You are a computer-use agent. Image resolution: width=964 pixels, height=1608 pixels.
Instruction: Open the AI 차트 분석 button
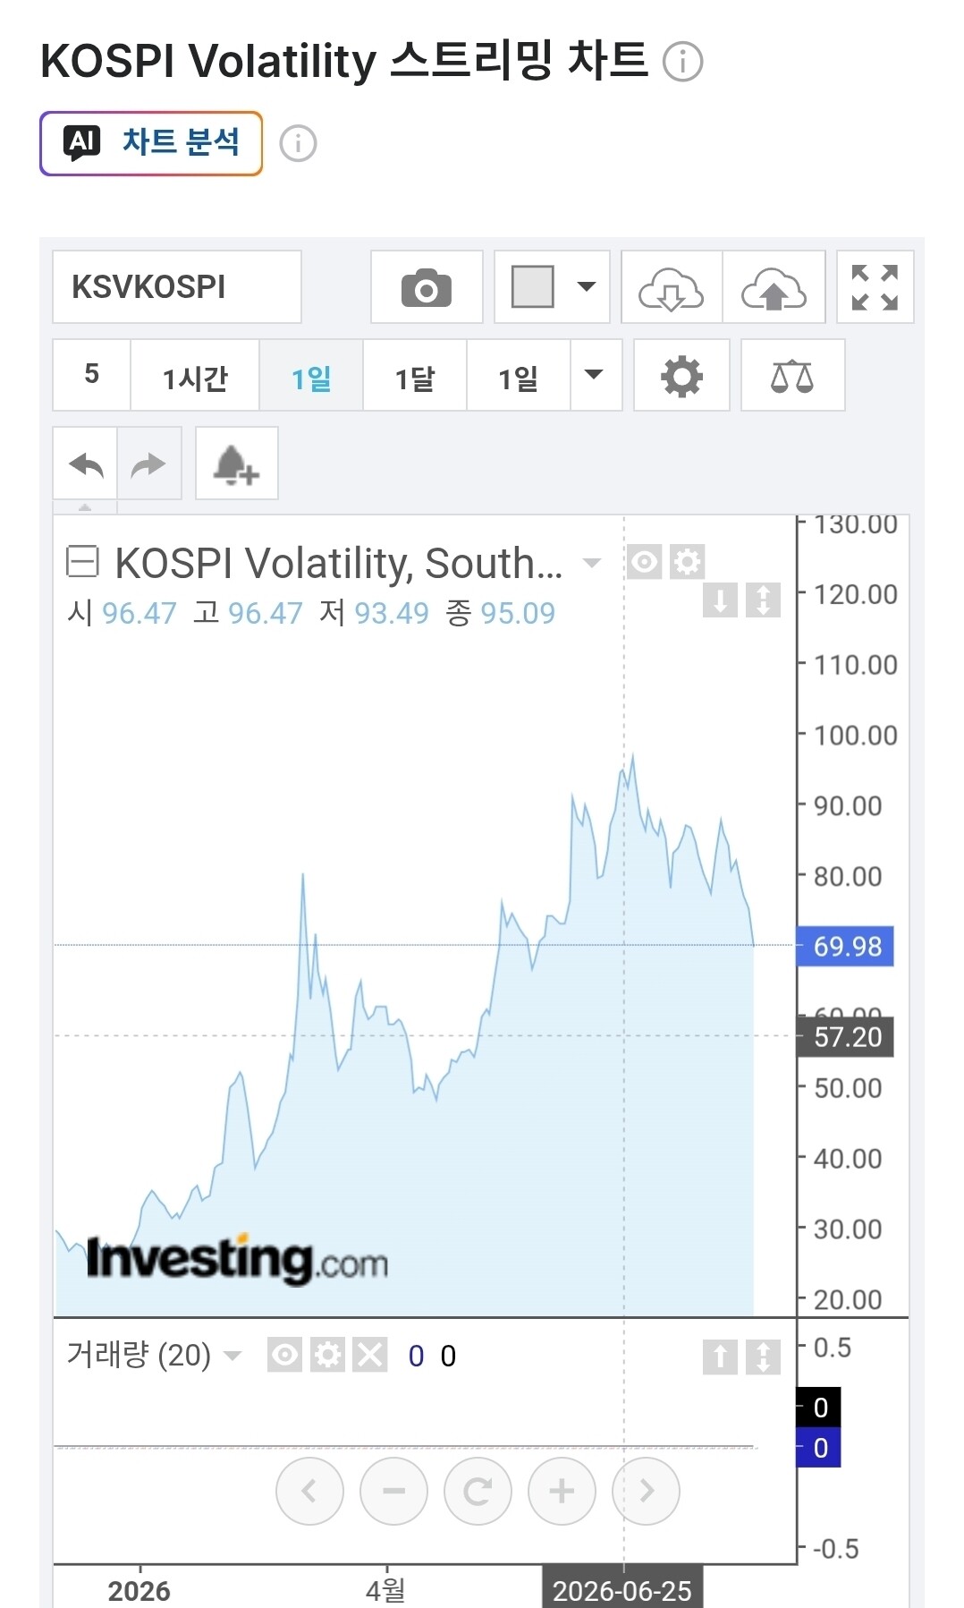[x=151, y=143]
